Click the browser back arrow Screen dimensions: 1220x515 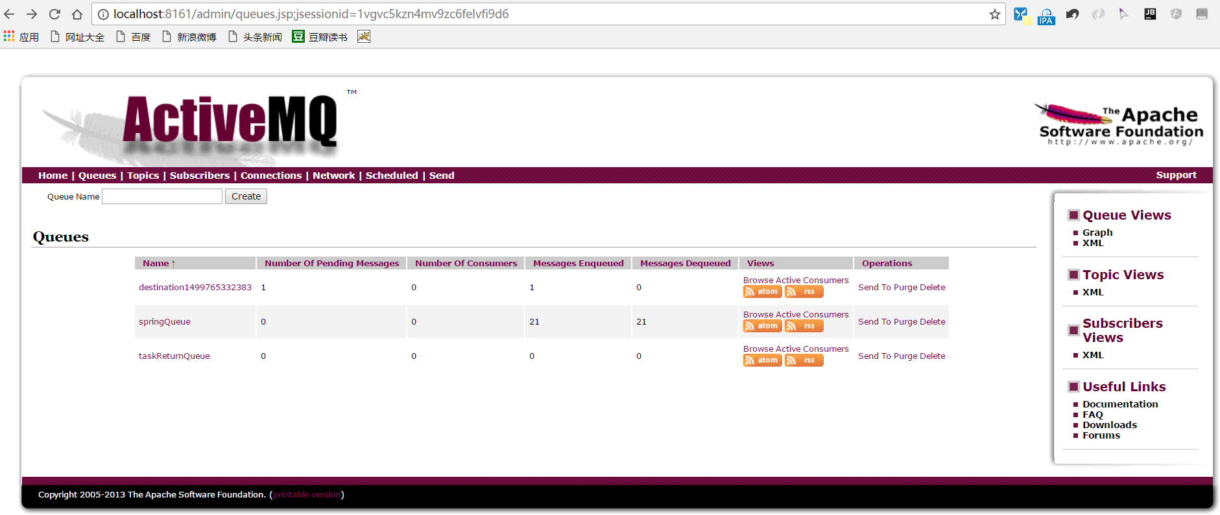(10, 14)
